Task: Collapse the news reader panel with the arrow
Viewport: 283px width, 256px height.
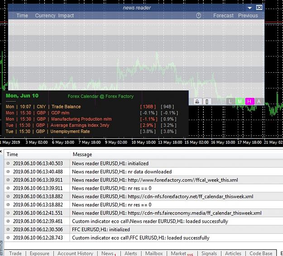Action: click(249, 8)
